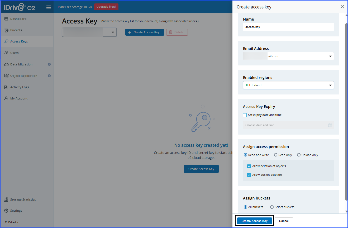Click the access key Name field
Viewport: 348px width, 228px height.
click(x=288, y=27)
